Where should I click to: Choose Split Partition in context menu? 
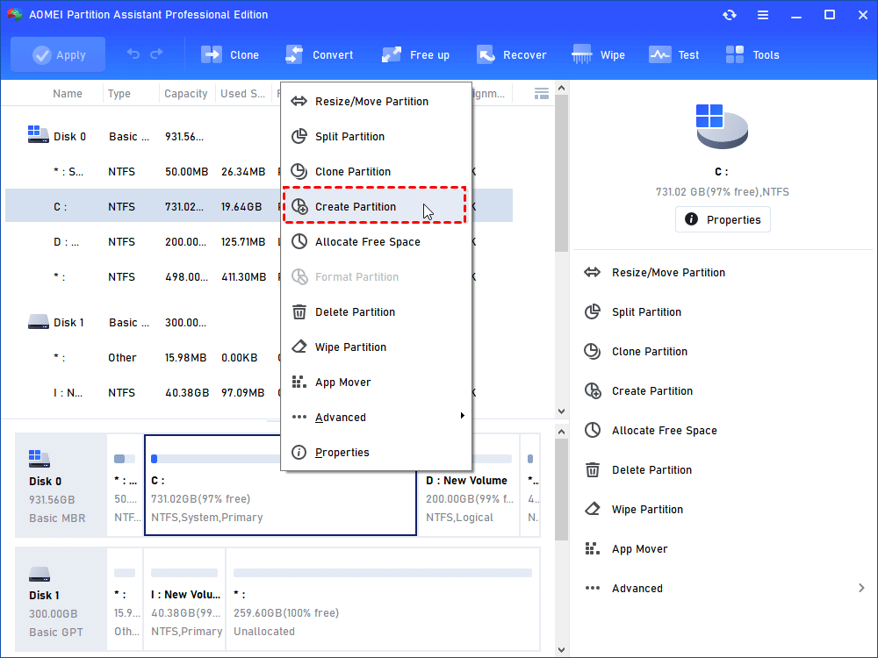[376, 137]
